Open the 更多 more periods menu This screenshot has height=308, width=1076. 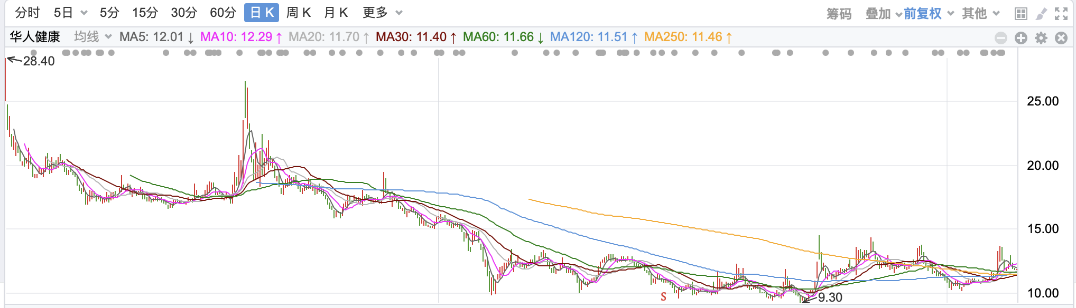383,13
